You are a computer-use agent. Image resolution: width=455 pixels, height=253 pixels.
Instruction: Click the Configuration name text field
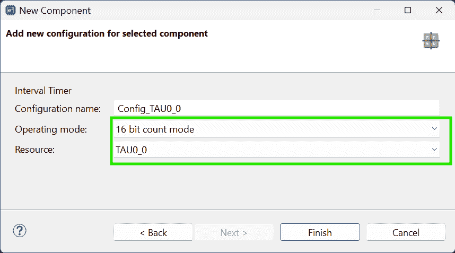[276, 108]
